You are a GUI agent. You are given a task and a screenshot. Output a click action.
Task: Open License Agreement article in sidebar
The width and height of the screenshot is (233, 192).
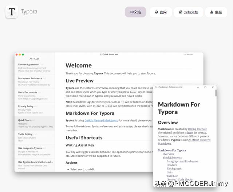35,68
